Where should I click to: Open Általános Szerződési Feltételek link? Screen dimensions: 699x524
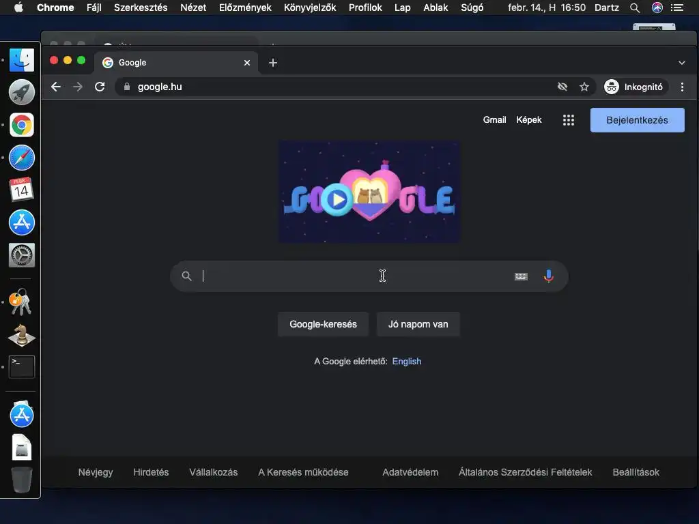pyautogui.click(x=525, y=472)
